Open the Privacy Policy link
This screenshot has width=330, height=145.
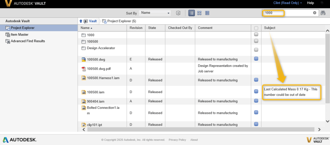(177, 140)
